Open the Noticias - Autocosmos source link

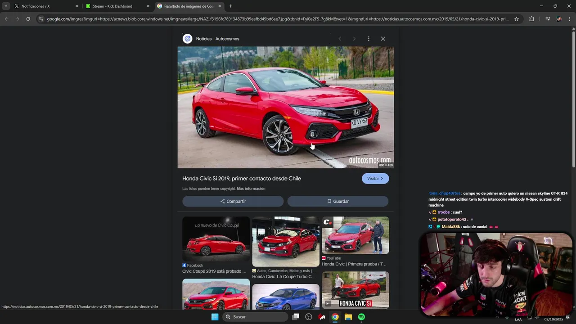tap(217, 39)
